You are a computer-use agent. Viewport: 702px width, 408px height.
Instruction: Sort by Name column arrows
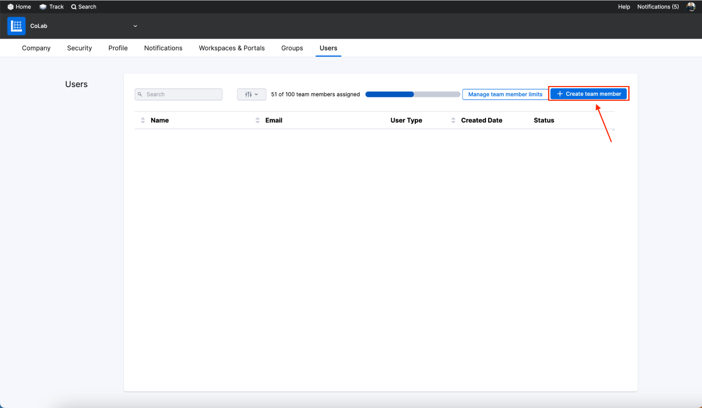(x=143, y=120)
